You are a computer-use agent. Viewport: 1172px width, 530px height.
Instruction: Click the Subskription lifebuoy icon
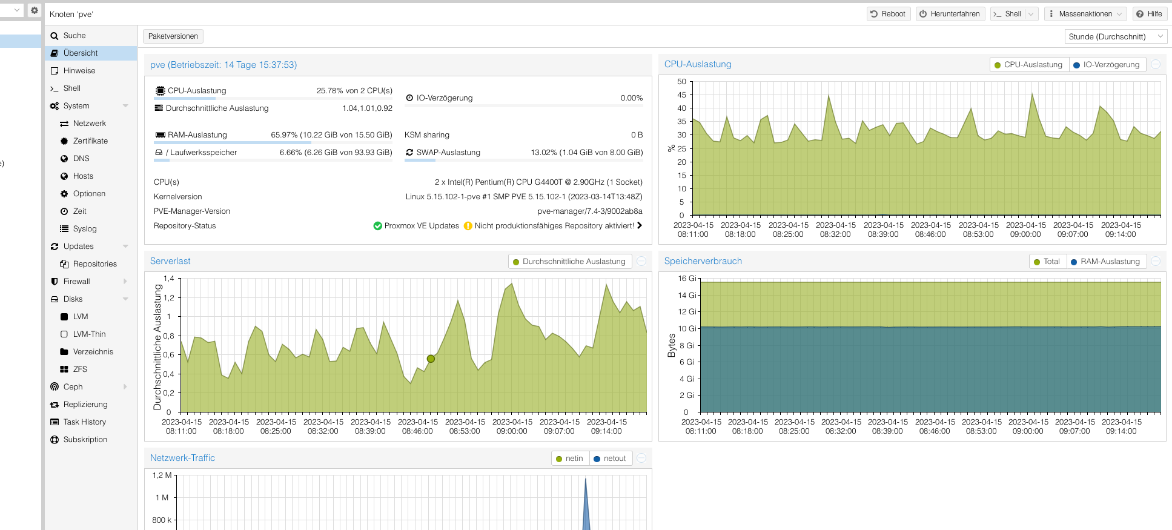[x=55, y=440]
